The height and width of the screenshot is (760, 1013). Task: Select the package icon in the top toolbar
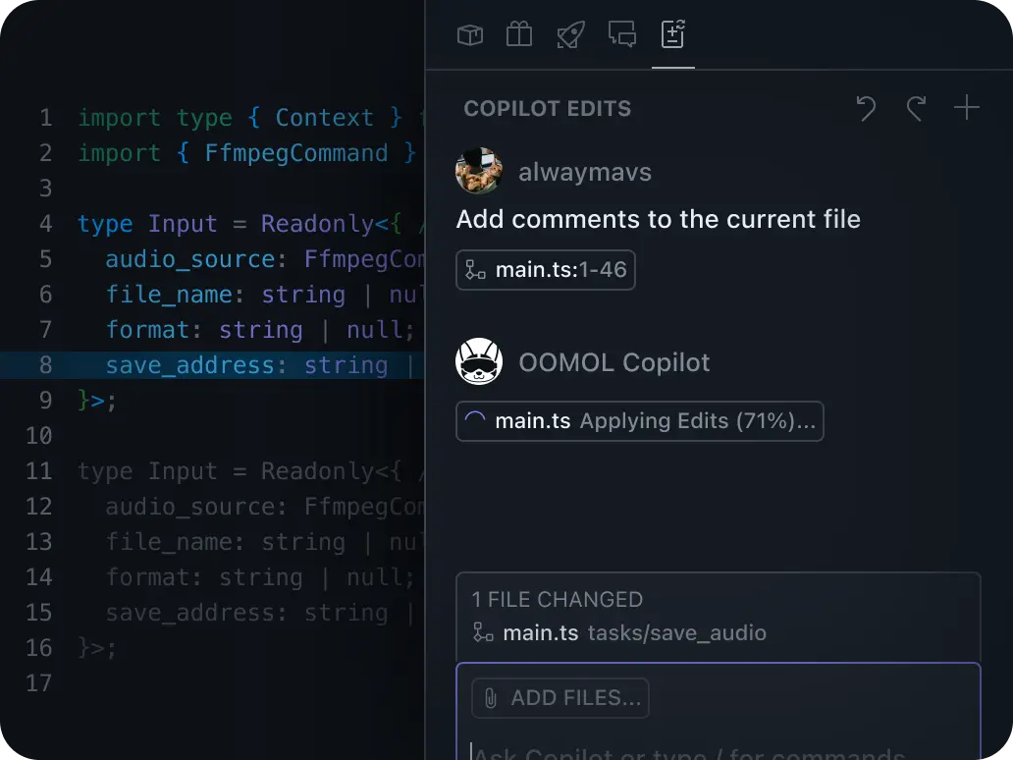pos(469,34)
